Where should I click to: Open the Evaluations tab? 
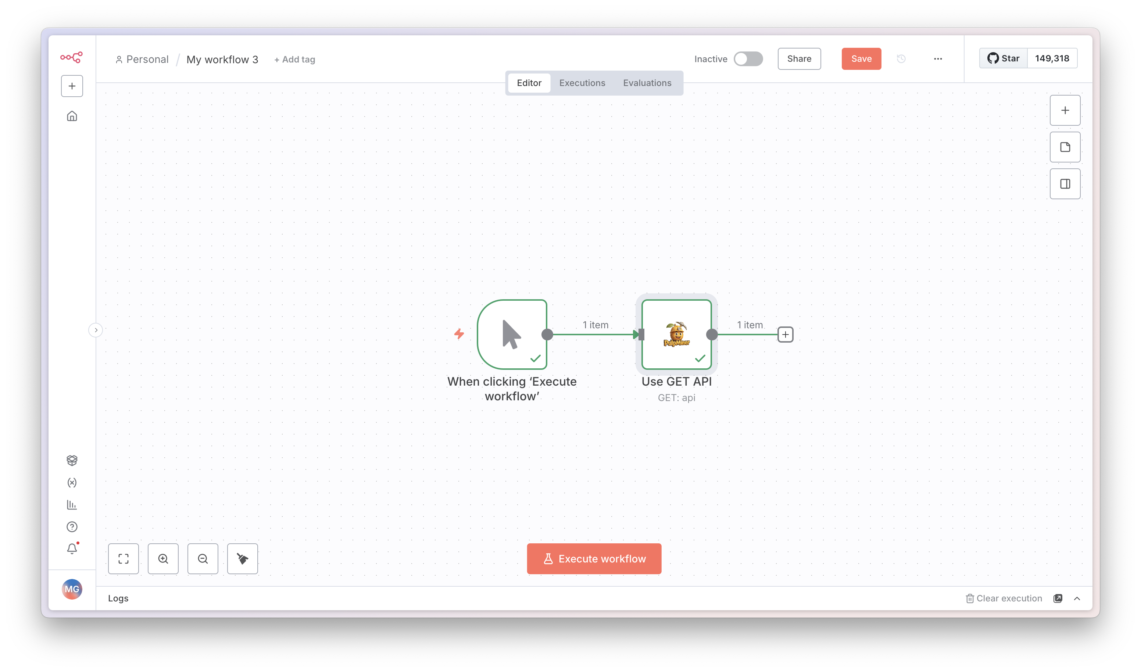coord(647,83)
